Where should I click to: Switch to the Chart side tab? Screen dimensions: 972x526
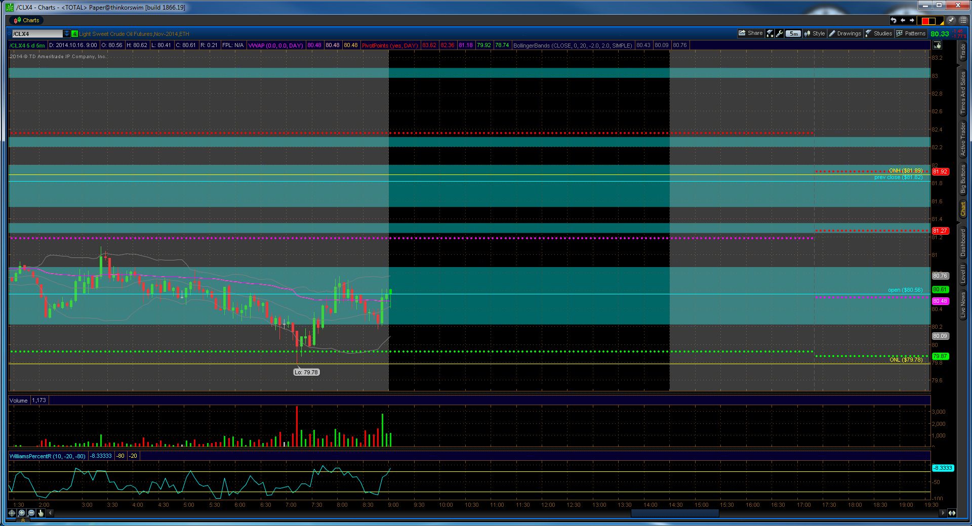pyautogui.click(x=962, y=209)
